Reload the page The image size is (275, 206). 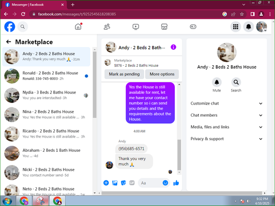point(23,14)
